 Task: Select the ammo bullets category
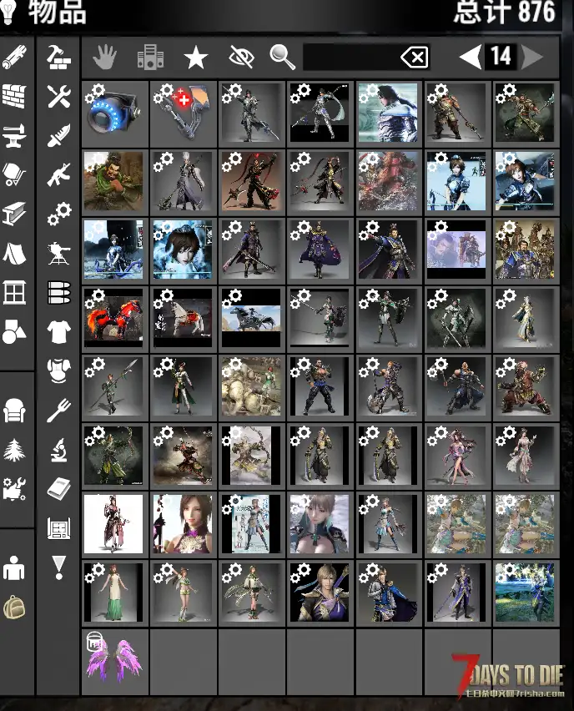tap(59, 292)
